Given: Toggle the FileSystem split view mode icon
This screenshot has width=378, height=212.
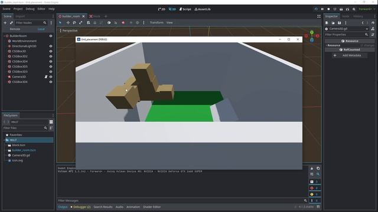Looking at the screenshot, I should (51, 122).
